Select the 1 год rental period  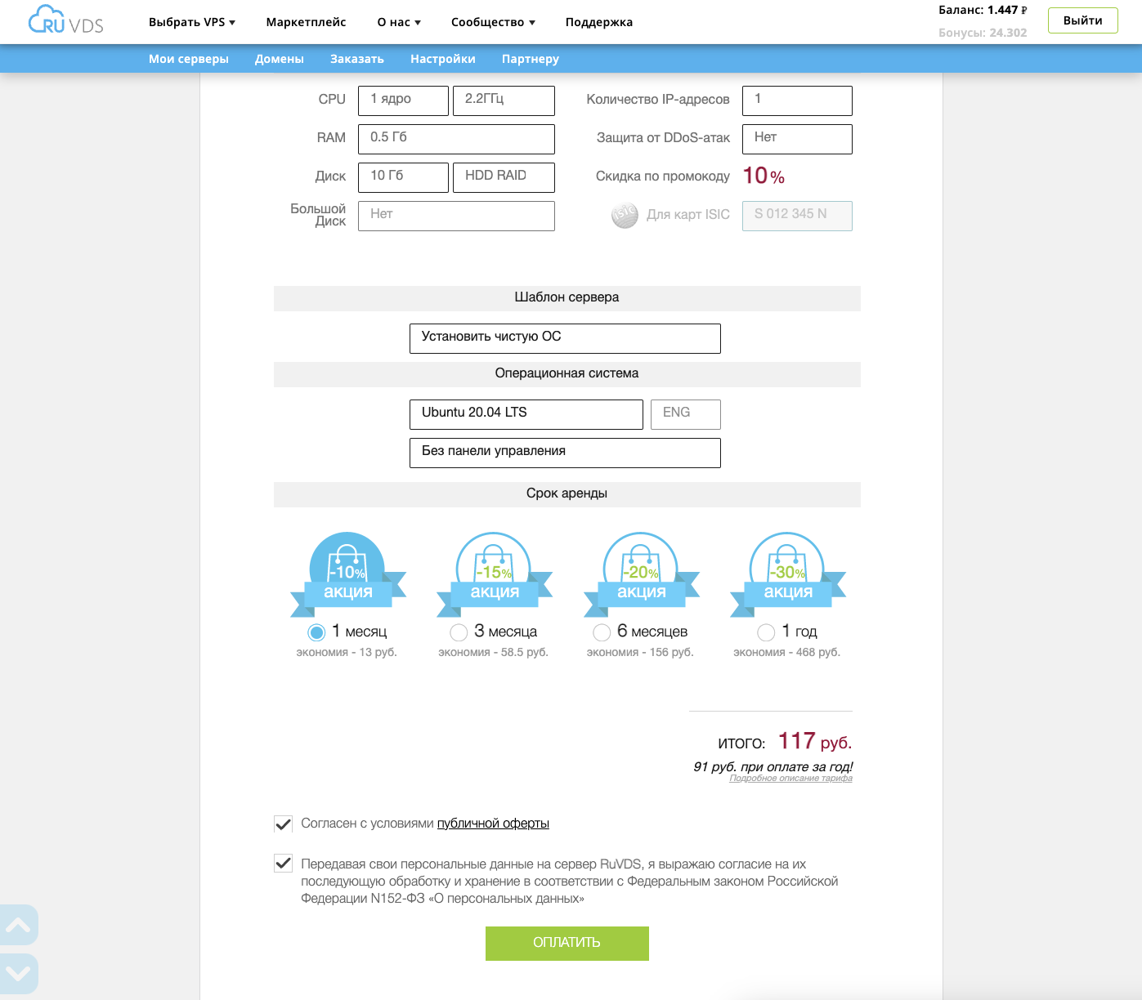766,632
